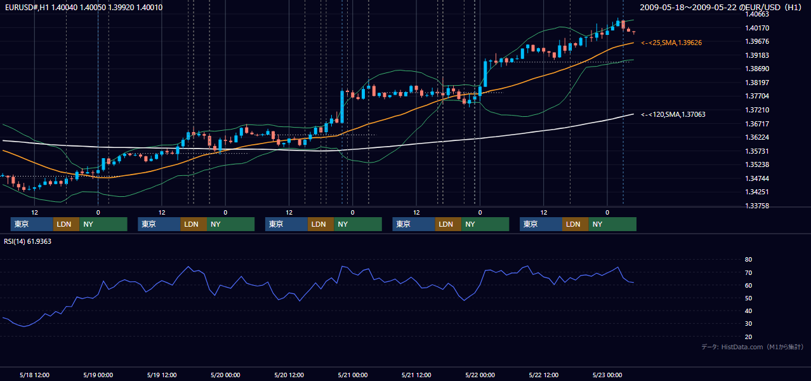Click the 5/23 00:00 time label
This screenshot has height=381, width=811.
[x=607, y=375]
